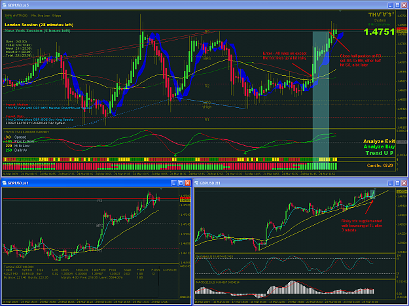Click the second green up-arrow trix signal
The width and height of the screenshot is (409, 306).
(x=245, y=154)
